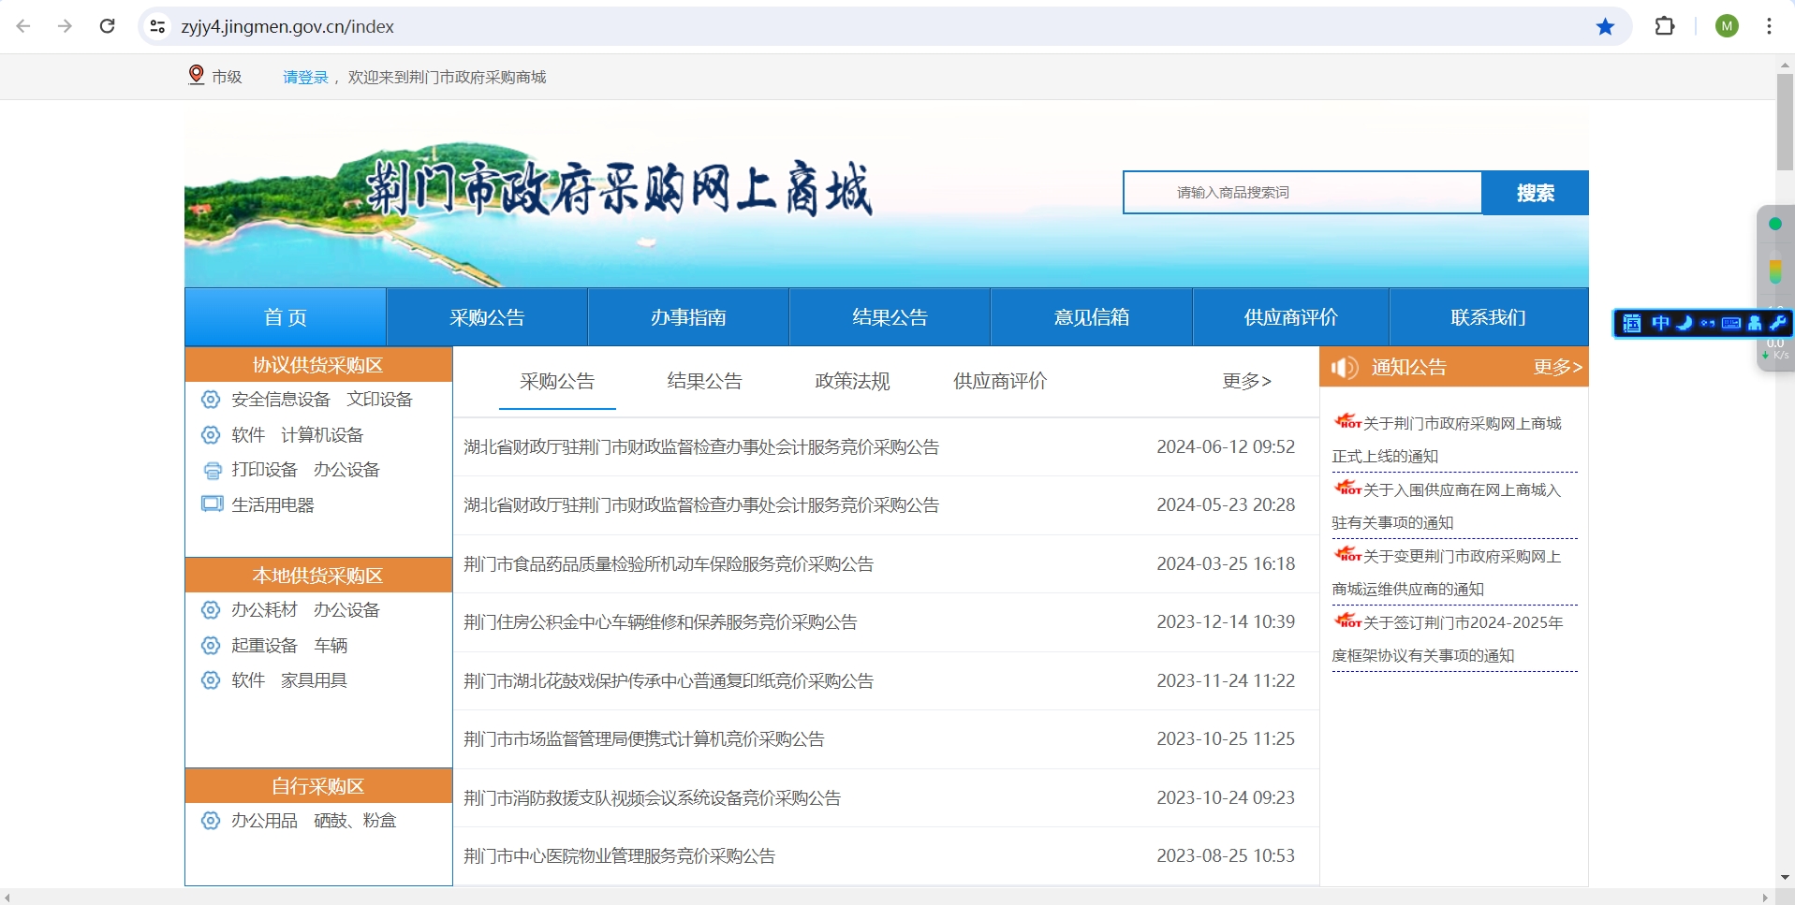Viewport: 1795px width, 905px height.
Task: Click the IME soft keyboard icon
Action: pos(1731,323)
